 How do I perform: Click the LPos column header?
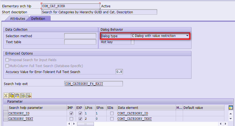tap(90, 108)
